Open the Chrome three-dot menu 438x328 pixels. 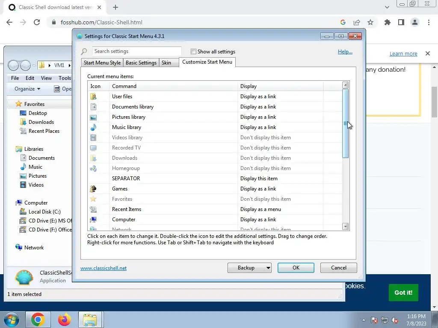click(429, 22)
